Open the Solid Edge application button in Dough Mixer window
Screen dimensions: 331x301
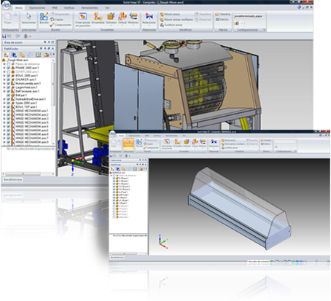point(6,4)
